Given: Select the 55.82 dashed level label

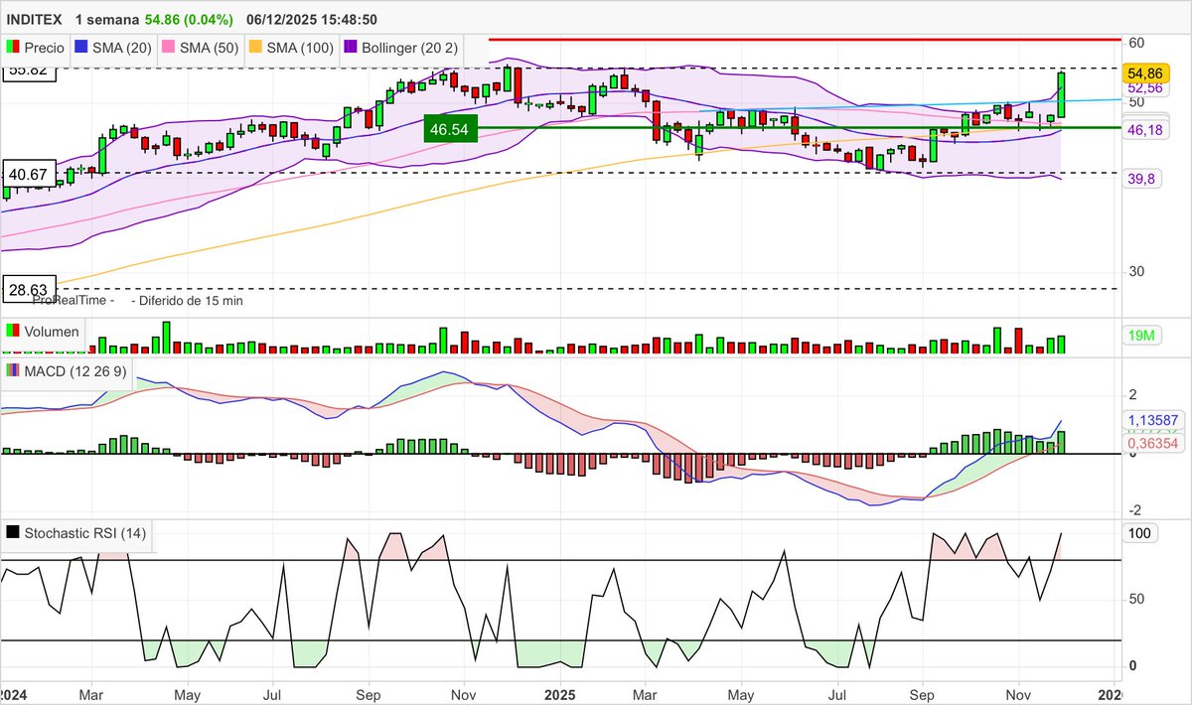Looking at the screenshot, I should (28, 71).
